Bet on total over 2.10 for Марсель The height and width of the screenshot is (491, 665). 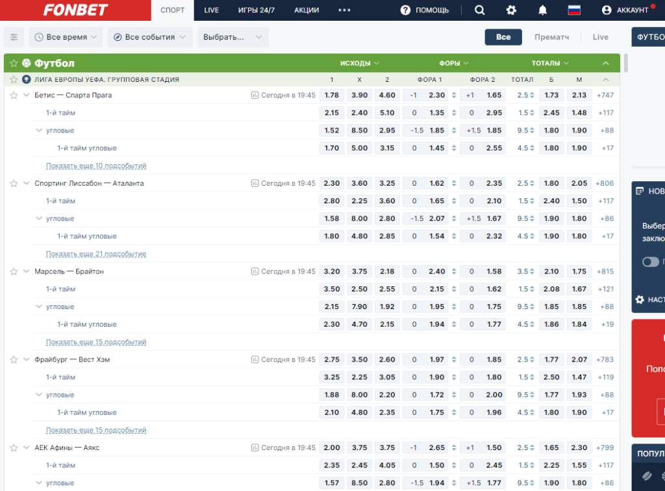[551, 271]
